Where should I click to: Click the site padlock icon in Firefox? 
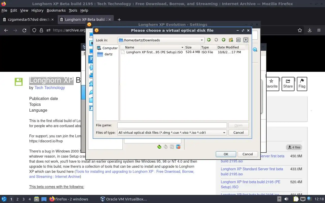point(41,30)
